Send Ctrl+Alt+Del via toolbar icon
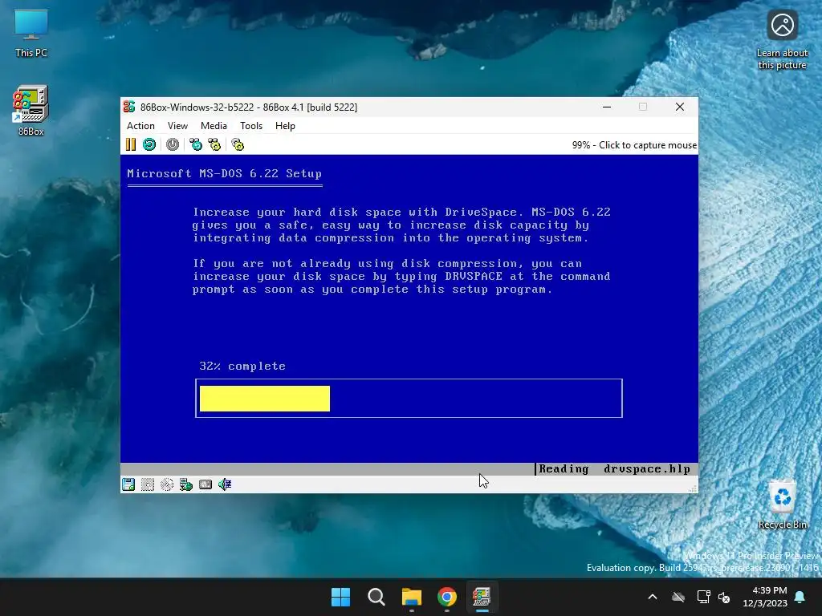822x616 pixels. [196, 144]
